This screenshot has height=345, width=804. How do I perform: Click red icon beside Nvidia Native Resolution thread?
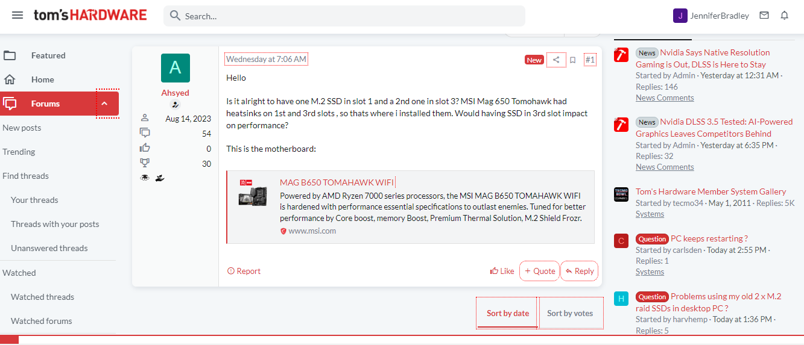click(621, 55)
